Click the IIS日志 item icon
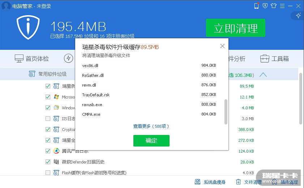 tap(56, 118)
